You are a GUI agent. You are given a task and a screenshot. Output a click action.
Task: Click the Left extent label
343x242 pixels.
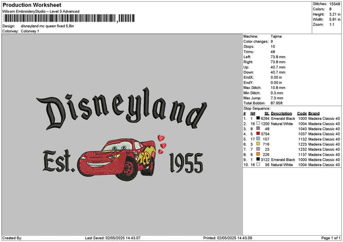tap(248, 57)
